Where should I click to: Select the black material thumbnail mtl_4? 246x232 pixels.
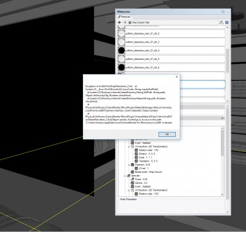pyautogui.click(x=122, y=51)
